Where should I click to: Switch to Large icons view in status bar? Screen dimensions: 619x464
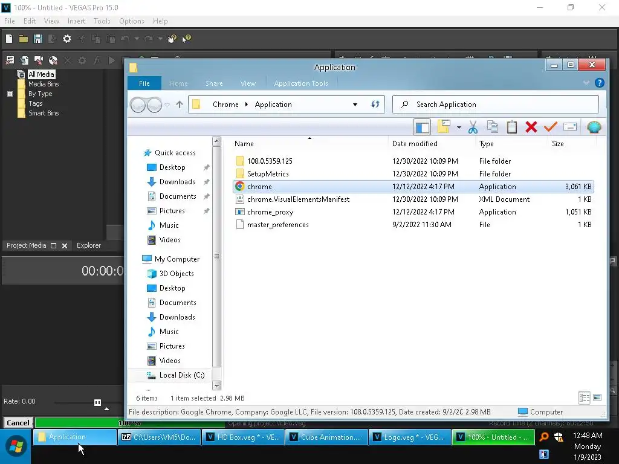click(597, 398)
